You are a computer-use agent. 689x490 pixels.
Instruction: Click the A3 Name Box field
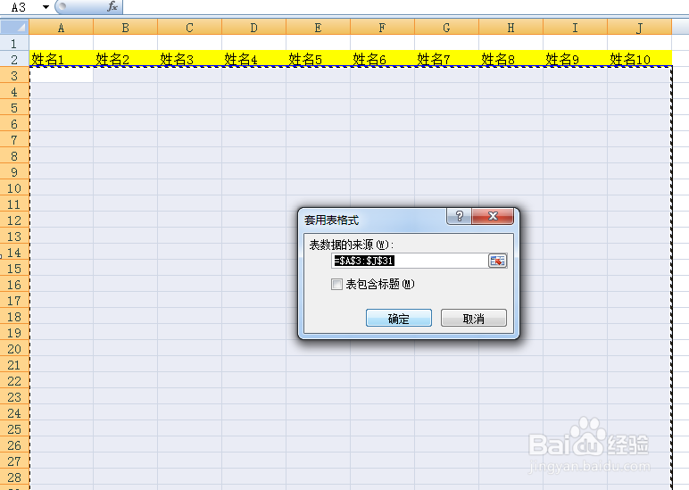point(20,6)
